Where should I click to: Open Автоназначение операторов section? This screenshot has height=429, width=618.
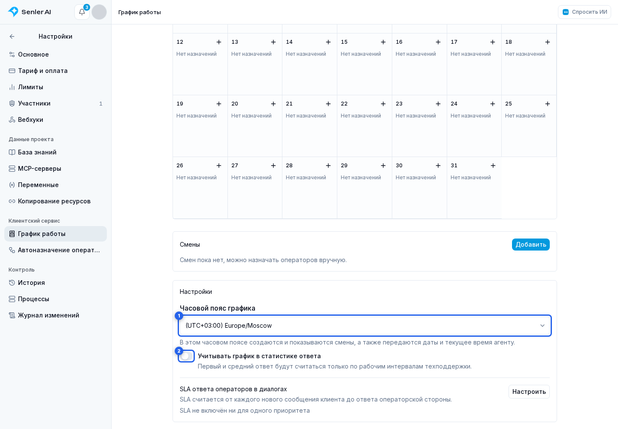pyautogui.click(x=55, y=250)
